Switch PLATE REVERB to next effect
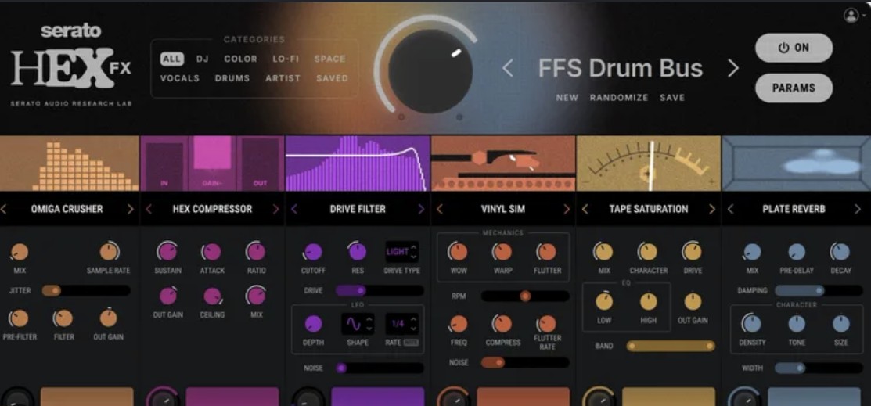Image resolution: width=871 pixels, height=406 pixels. 858,209
